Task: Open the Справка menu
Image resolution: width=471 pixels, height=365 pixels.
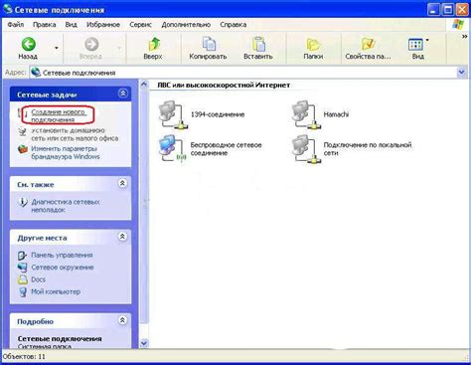Action: tap(234, 25)
